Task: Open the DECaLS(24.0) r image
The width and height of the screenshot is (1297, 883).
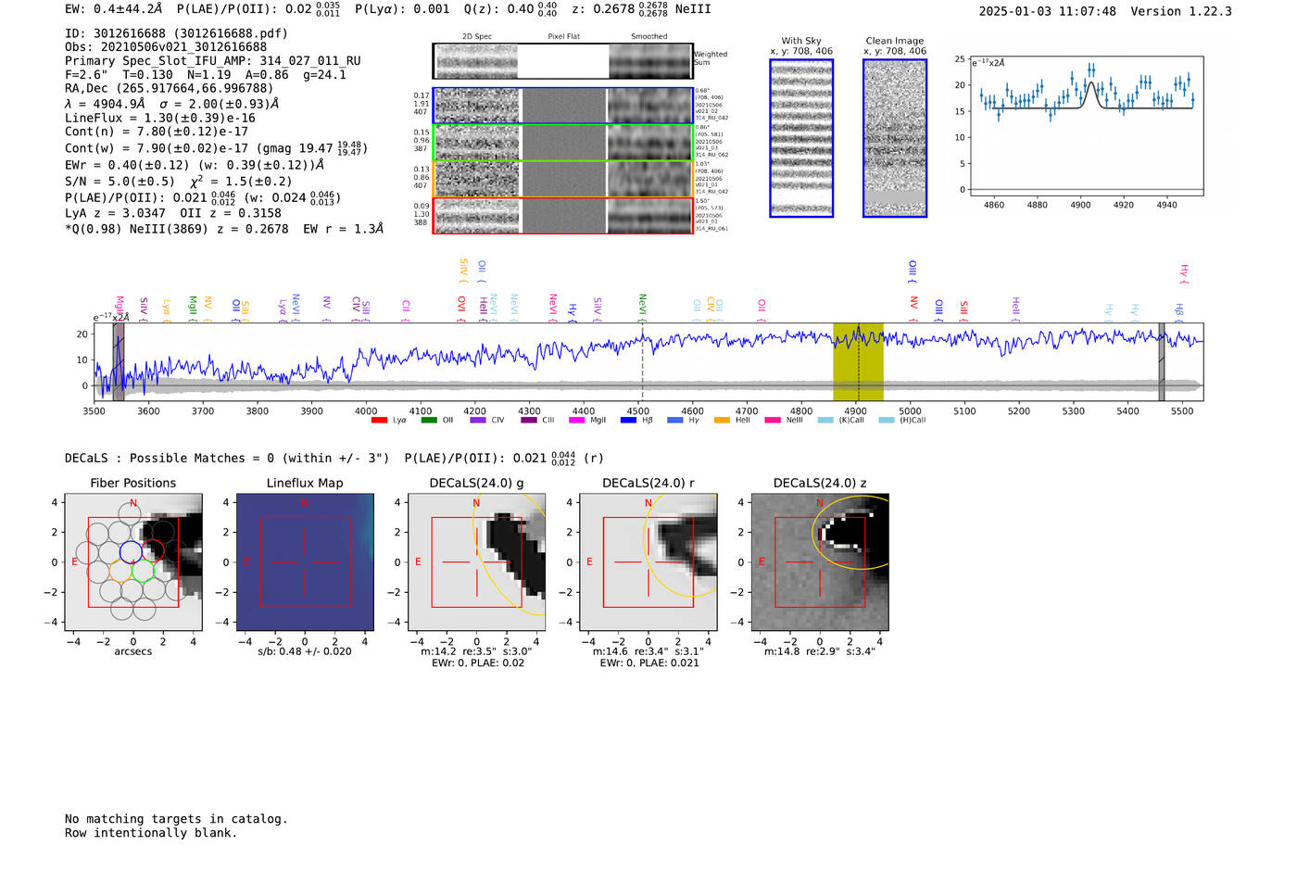Action: pyautogui.click(x=648, y=561)
